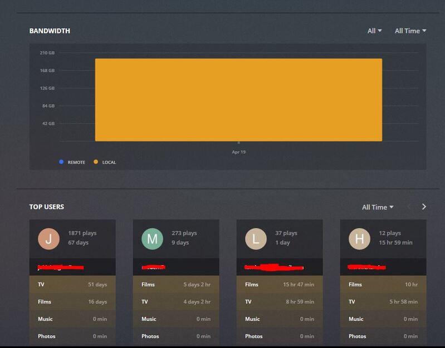
Task: Click the 42 GB axis value
Action: [x=48, y=123]
